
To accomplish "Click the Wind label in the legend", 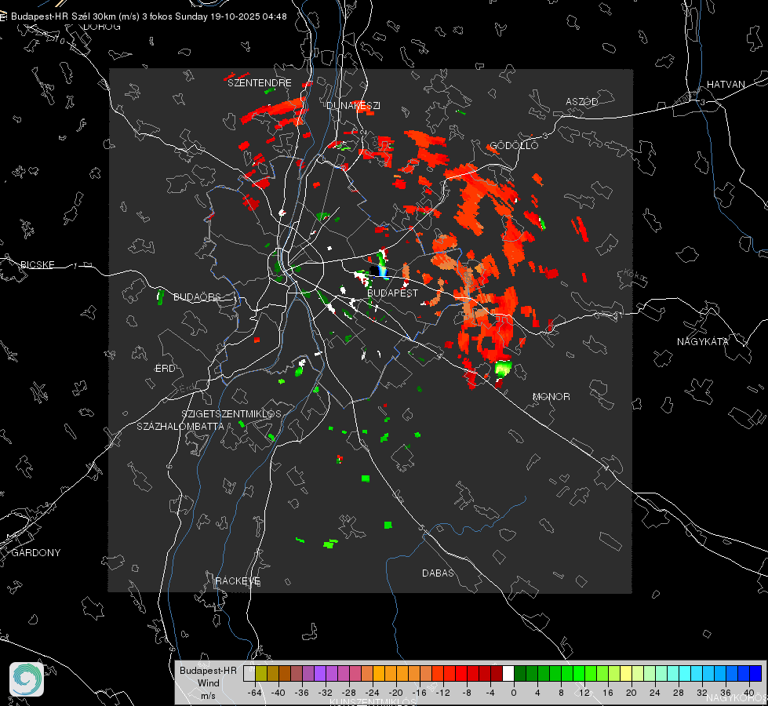I will [x=208, y=682].
